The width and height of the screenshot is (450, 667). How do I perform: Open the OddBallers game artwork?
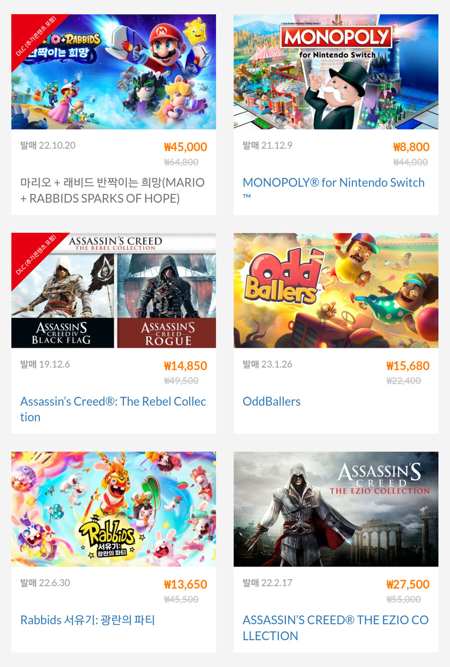coord(336,290)
